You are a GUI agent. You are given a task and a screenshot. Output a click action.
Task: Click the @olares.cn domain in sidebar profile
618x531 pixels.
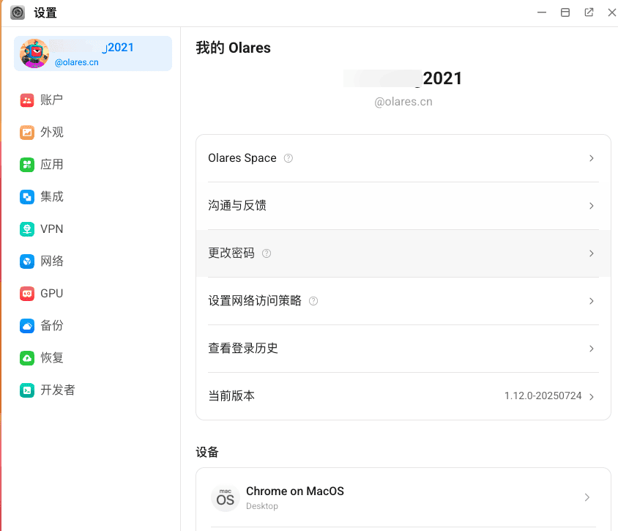(76, 62)
